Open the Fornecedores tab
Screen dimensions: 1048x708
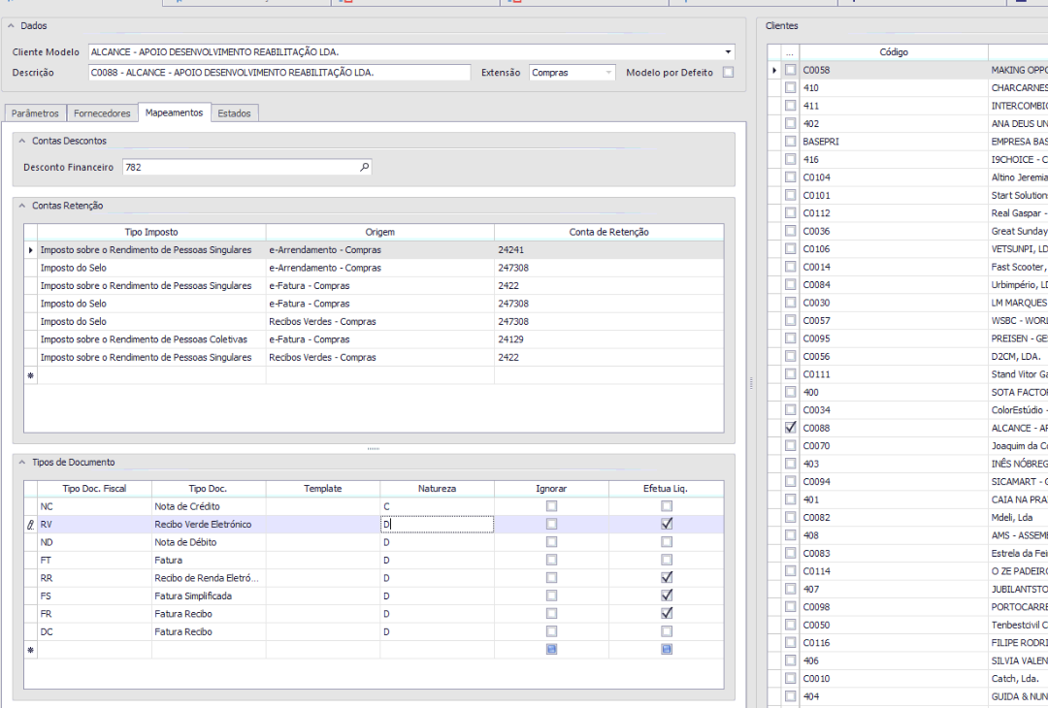(102, 113)
